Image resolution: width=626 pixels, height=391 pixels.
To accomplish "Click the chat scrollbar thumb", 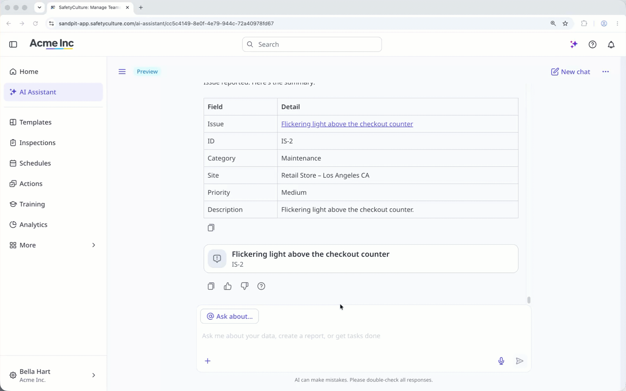I will point(529,300).
